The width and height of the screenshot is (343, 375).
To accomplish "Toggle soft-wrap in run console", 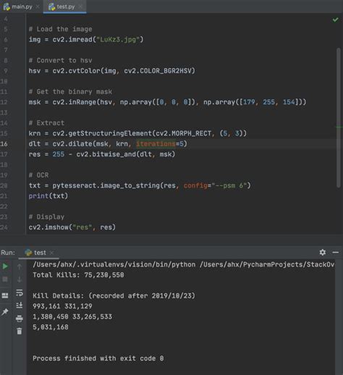I will click(20, 292).
